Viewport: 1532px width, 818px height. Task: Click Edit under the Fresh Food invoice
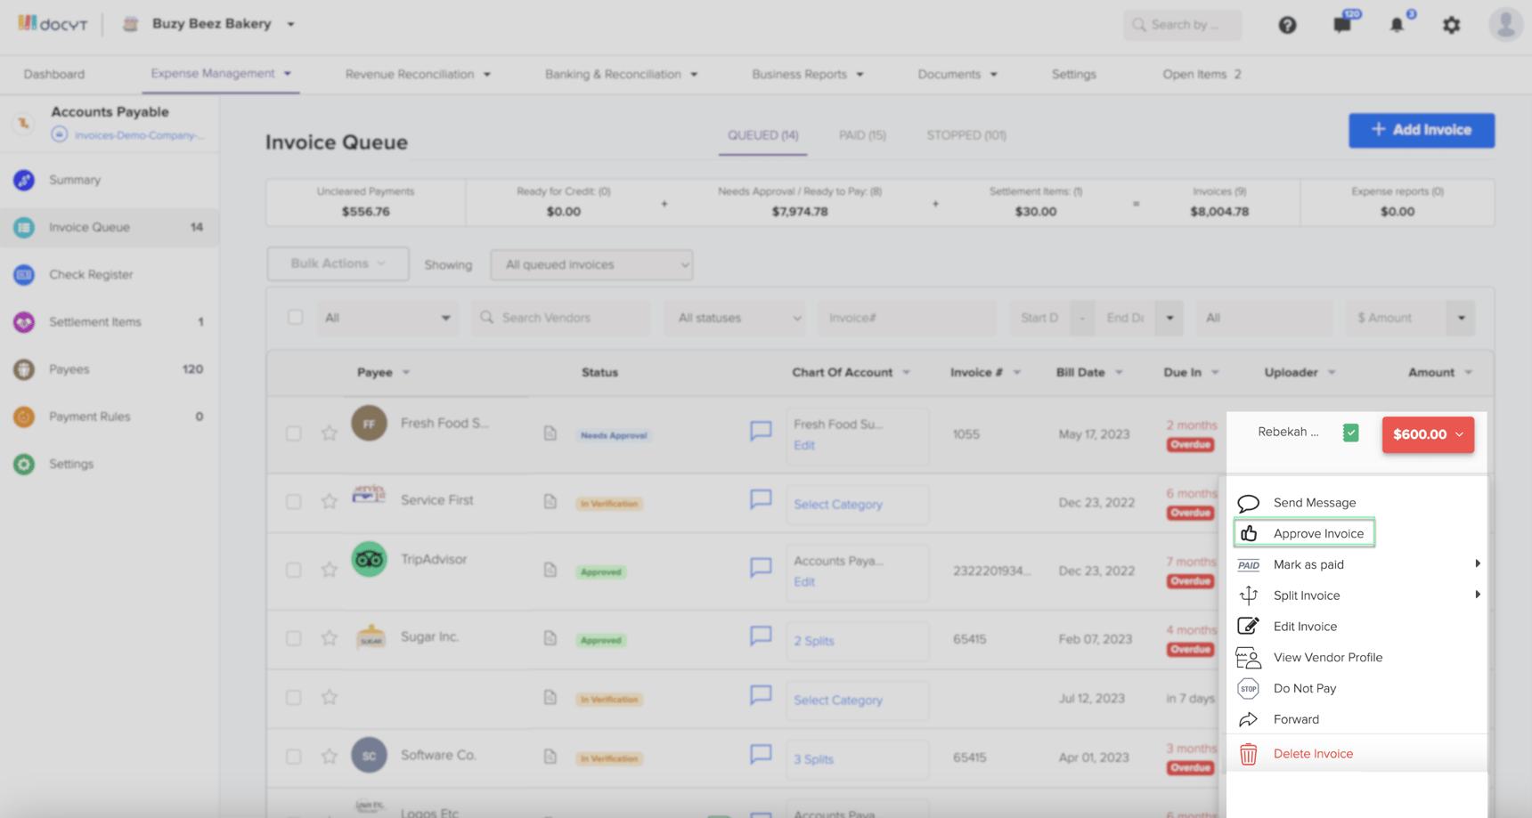click(804, 445)
